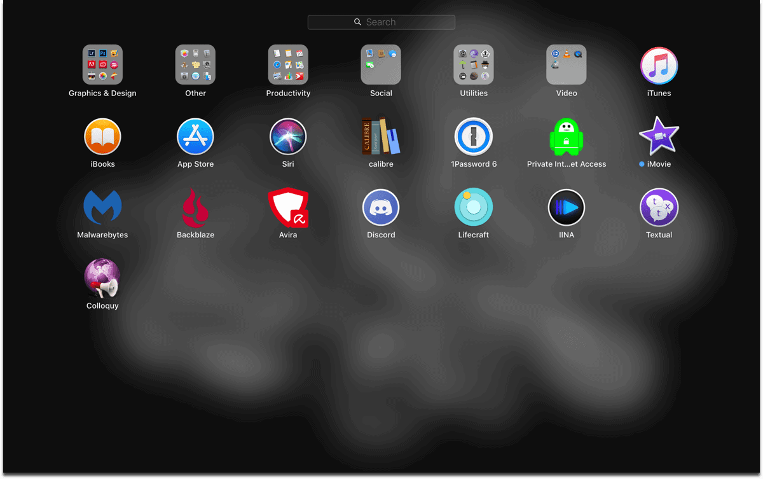Open Discord
The height and width of the screenshot is (479, 763).
[381, 207]
